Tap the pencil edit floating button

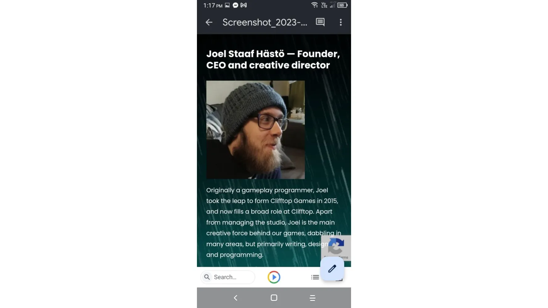coord(332,269)
